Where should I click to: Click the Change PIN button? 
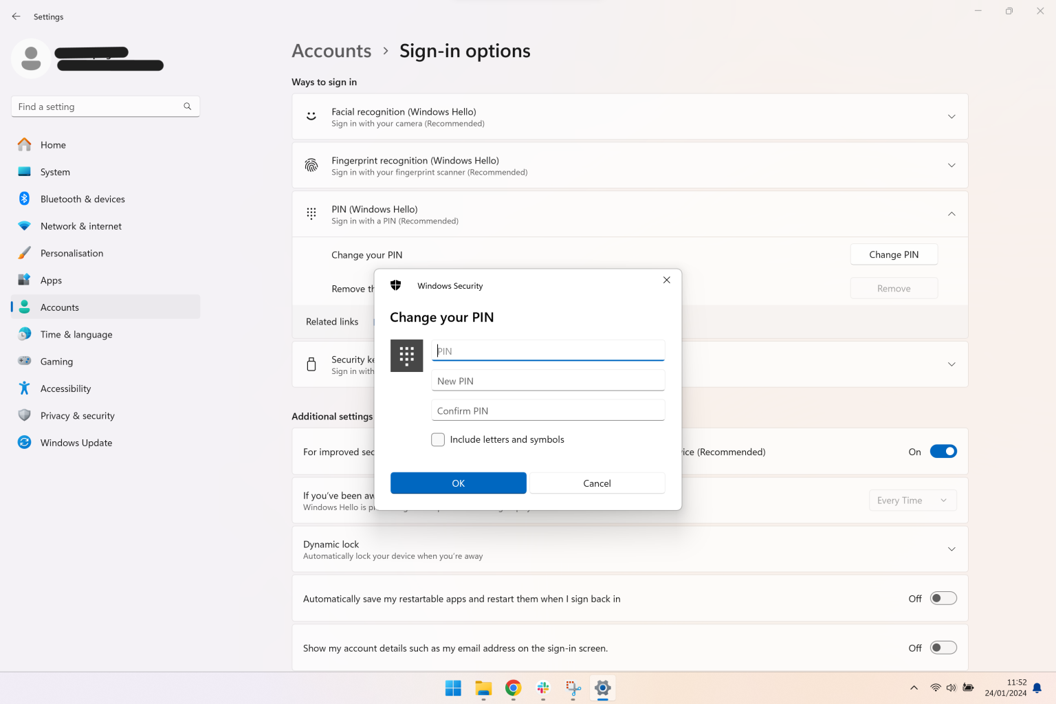pyautogui.click(x=894, y=254)
